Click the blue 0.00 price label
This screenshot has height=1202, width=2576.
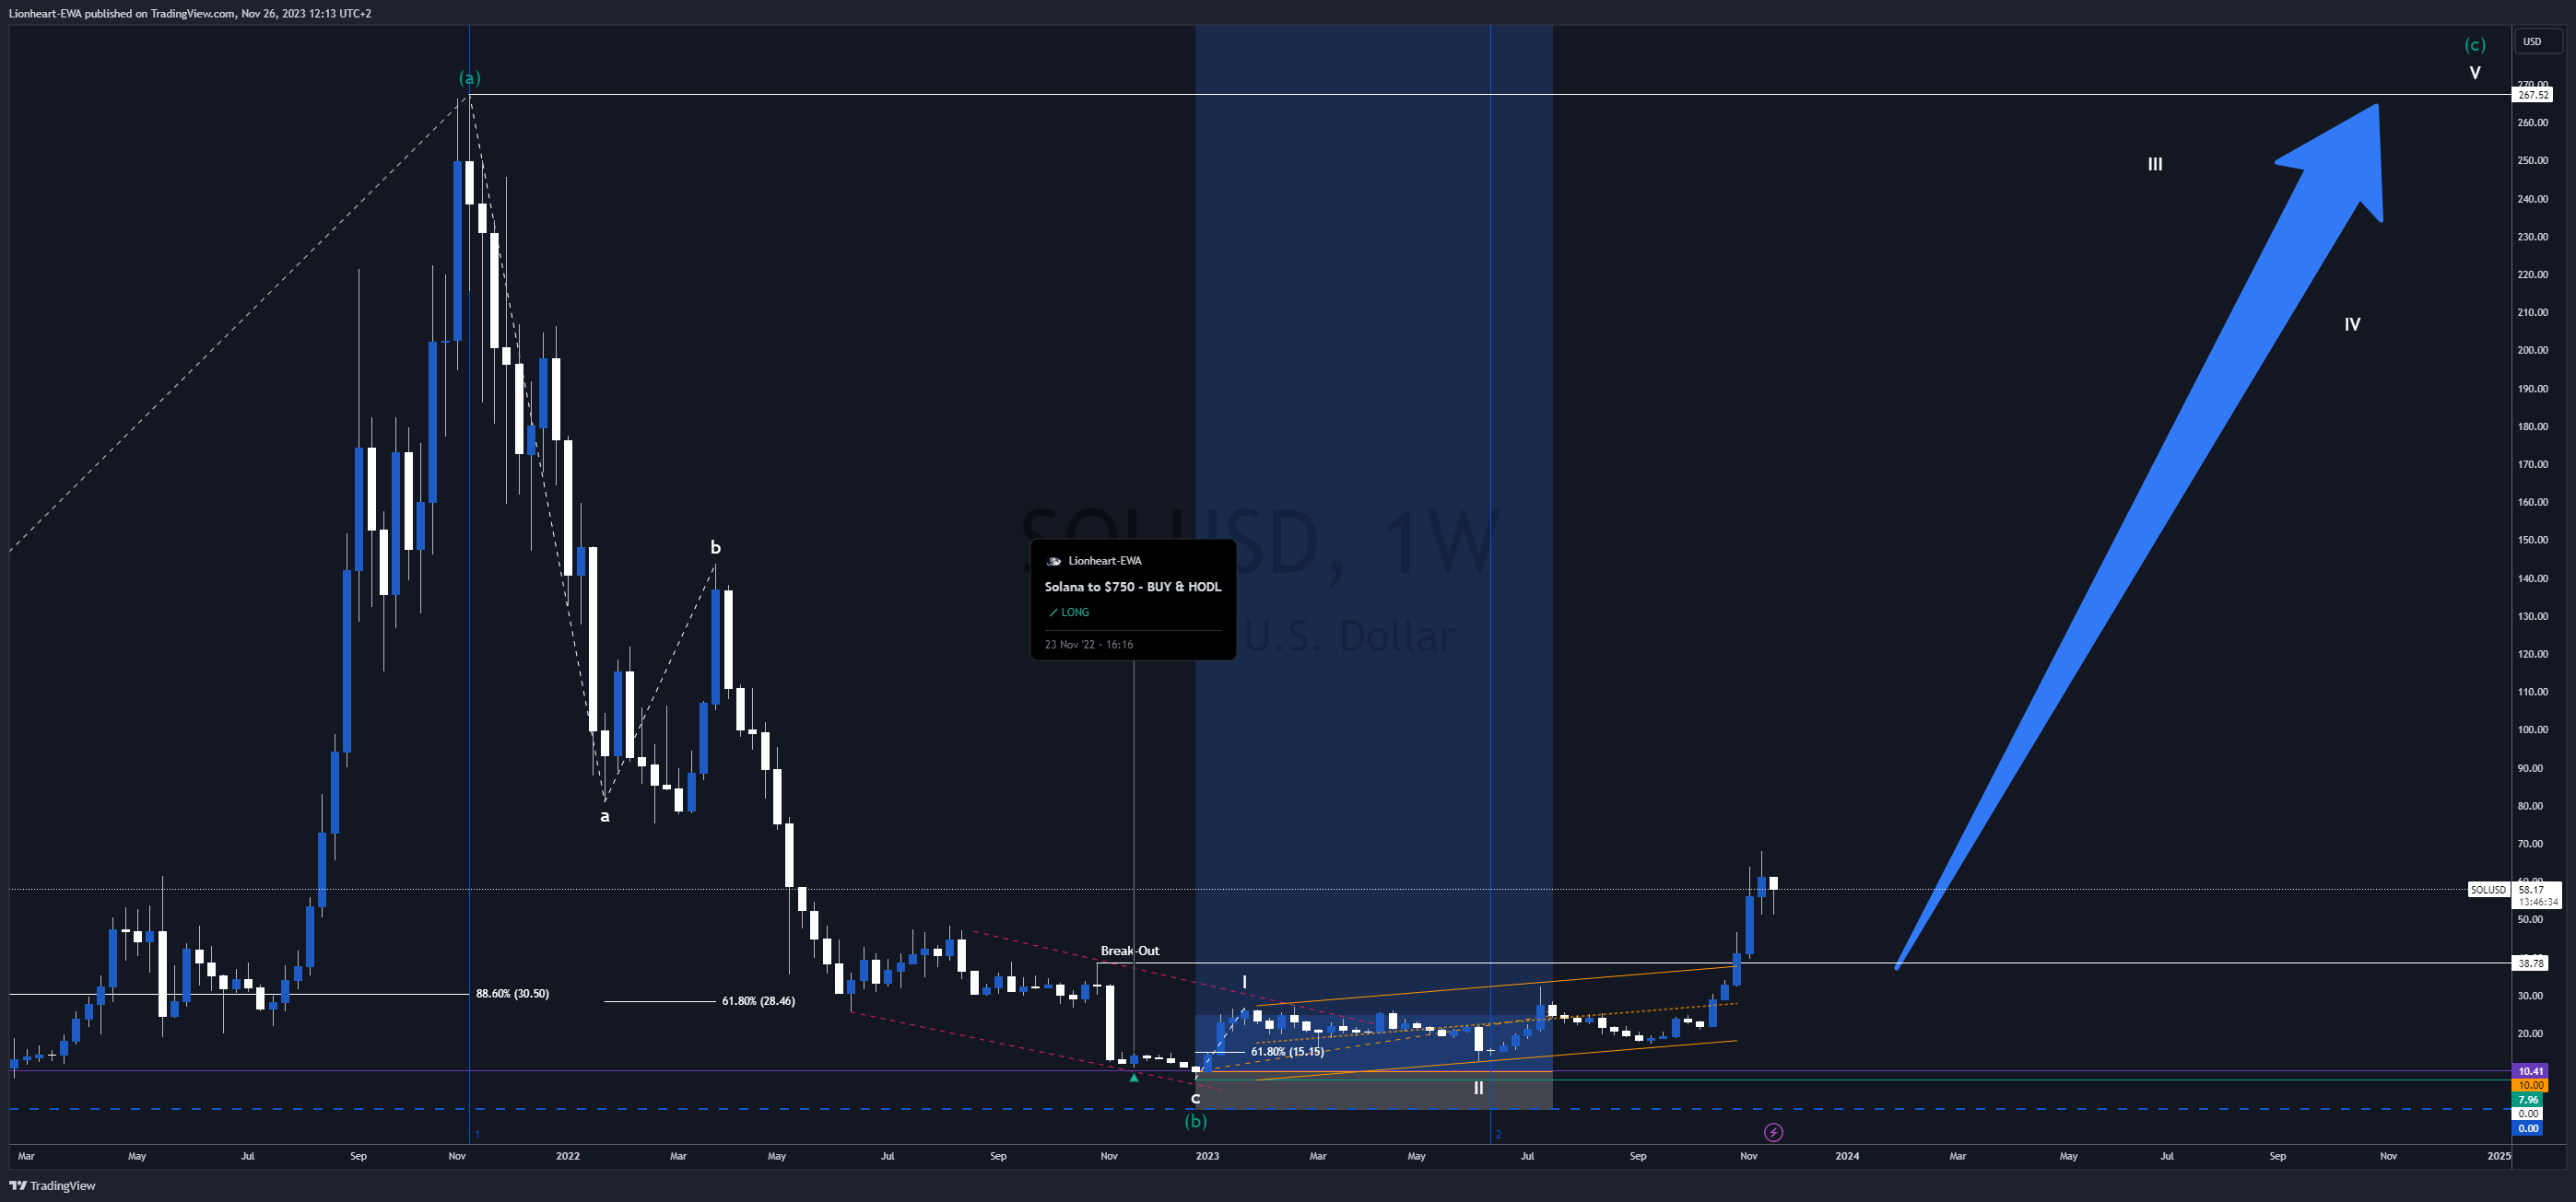(2528, 1128)
